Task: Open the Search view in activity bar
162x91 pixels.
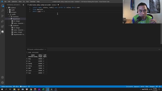Action: (x=2, y=11)
